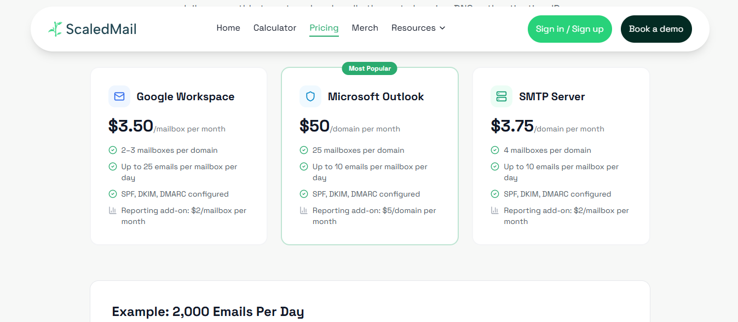The image size is (738, 322).
Task: Click 'Reporting add-on: $5/domain per month' text
Action: click(x=374, y=216)
